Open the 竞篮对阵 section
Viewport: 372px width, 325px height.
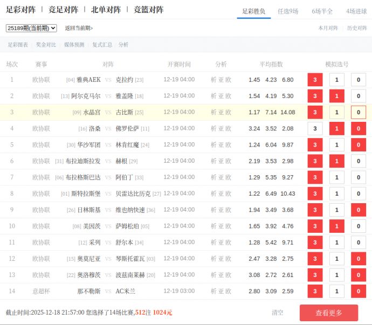[x=148, y=10]
